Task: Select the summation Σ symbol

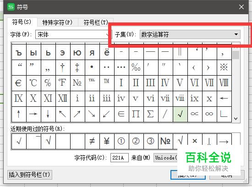Action: 151,114
